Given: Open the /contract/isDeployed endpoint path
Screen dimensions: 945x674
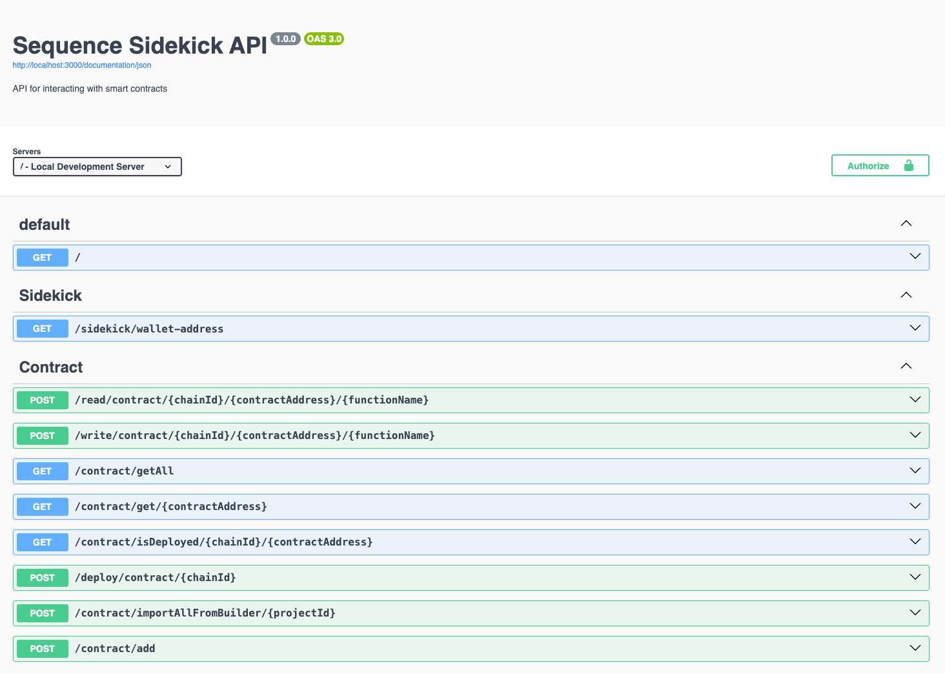Looking at the screenshot, I should click(x=224, y=542).
